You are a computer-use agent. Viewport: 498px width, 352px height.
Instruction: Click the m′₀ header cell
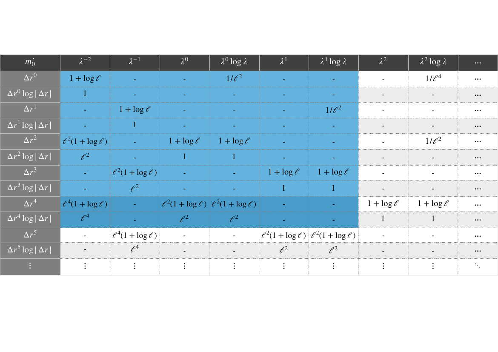click(30, 63)
